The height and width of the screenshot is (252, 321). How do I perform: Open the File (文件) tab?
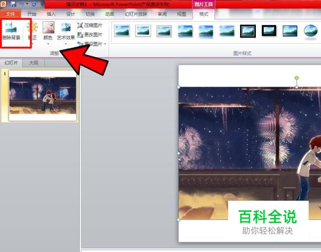(10, 14)
